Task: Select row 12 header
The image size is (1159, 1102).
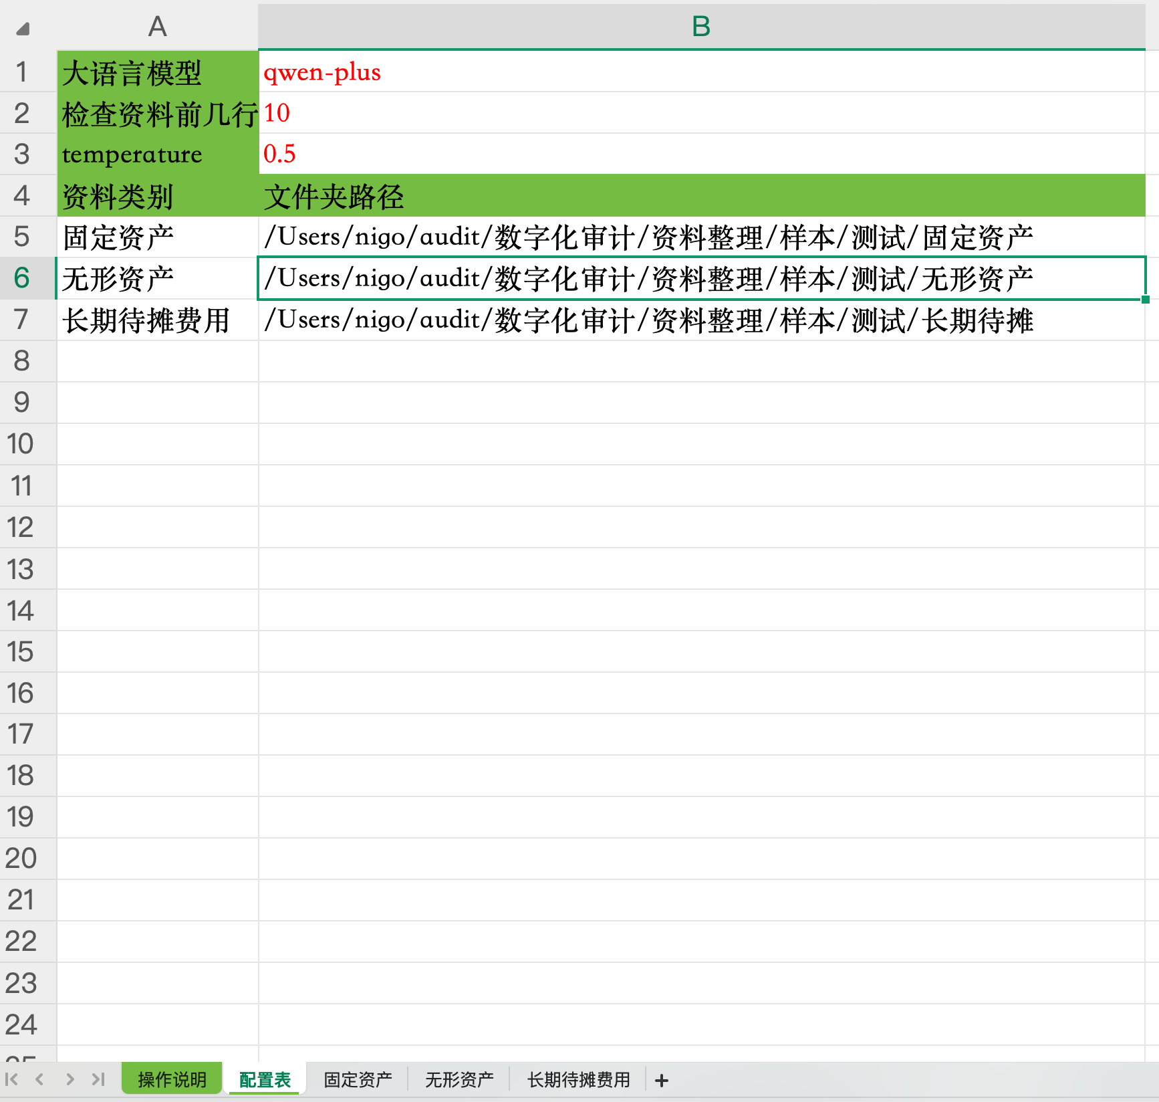Action: pos(22,527)
